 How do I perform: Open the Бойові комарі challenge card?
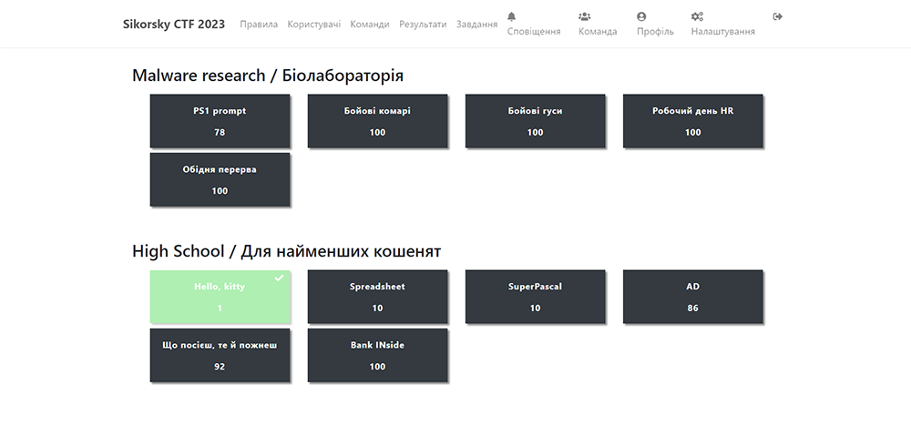(x=377, y=121)
